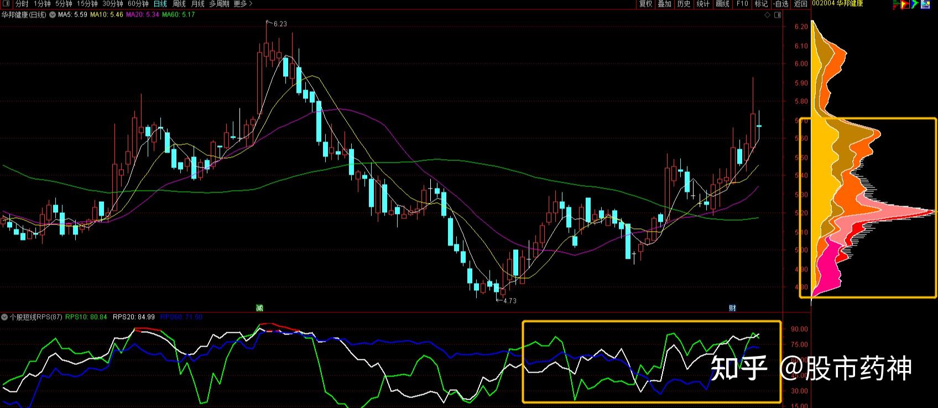Viewport: 938px width, 408px height.
Task: Open the 历史 history button
Action: tap(684, 4)
